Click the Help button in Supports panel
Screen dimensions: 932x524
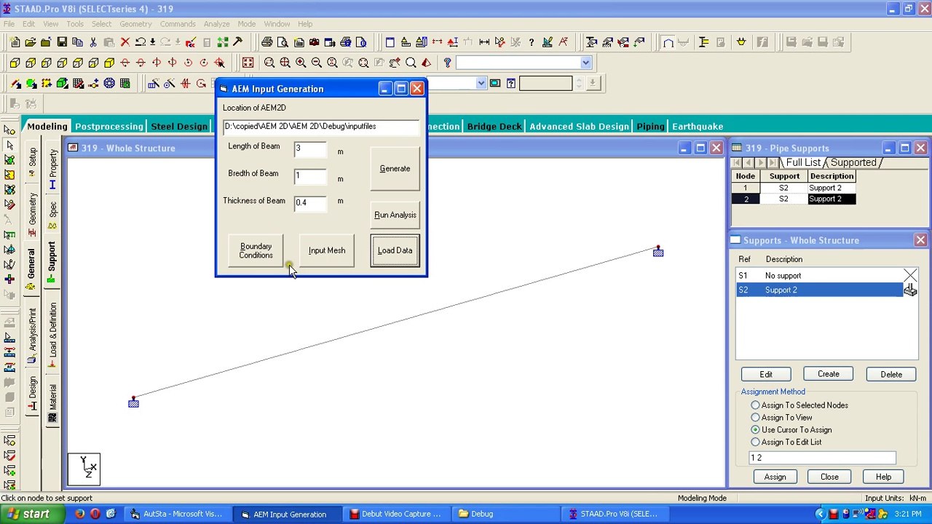883,477
